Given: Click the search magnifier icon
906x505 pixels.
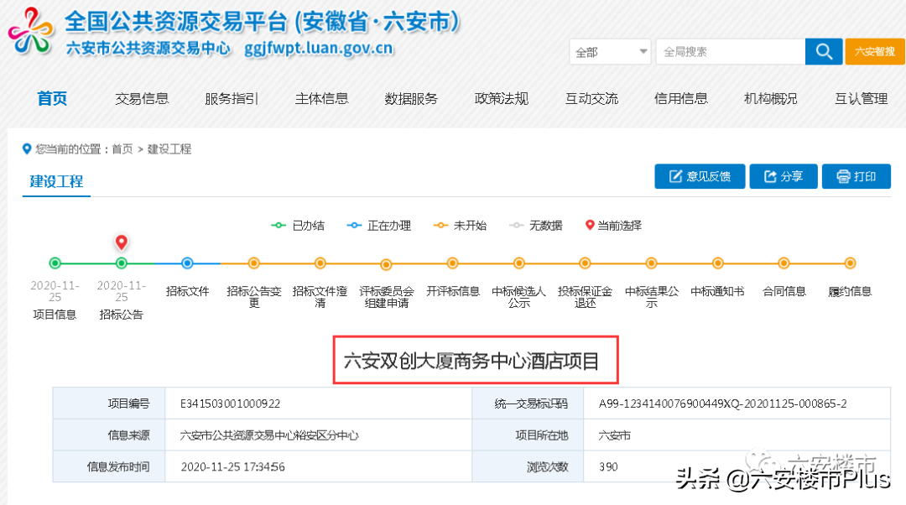Looking at the screenshot, I should [x=823, y=51].
